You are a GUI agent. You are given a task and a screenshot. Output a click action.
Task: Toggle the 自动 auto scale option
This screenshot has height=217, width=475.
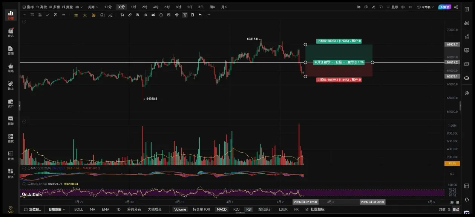[x=456, y=209]
